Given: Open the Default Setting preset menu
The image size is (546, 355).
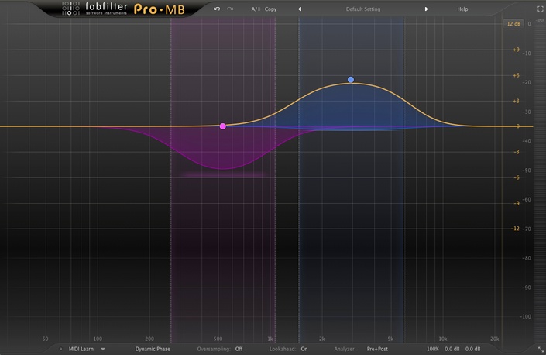Looking at the screenshot, I should (x=363, y=9).
